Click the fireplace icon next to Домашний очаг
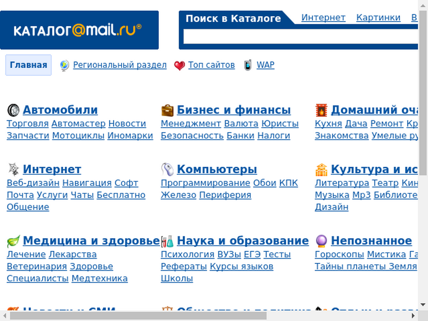This screenshot has width=428, height=321. point(321,110)
